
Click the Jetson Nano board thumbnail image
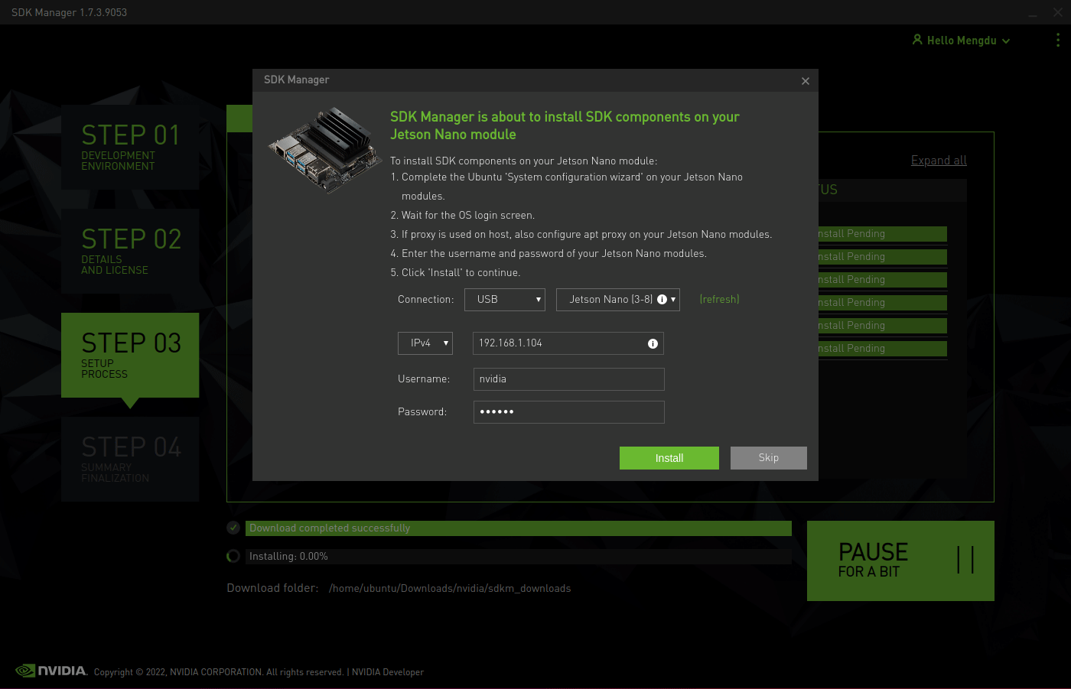click(x=326, y=149)
